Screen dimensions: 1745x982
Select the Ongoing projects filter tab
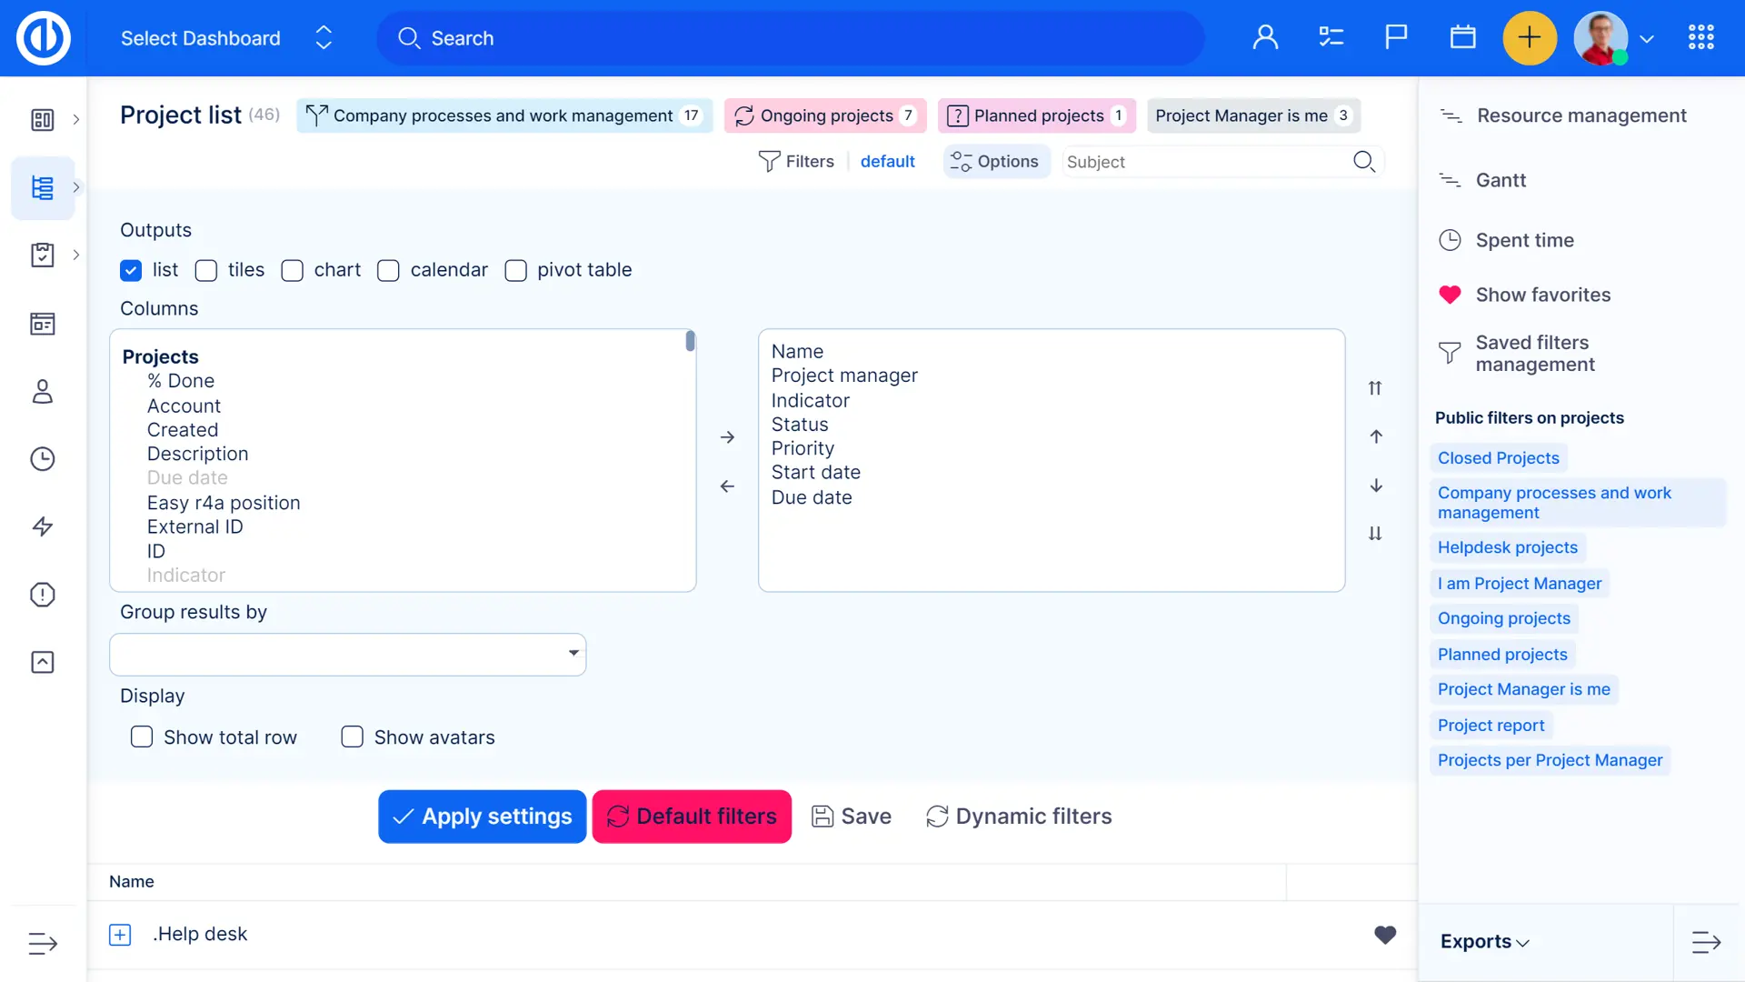click(825, 115)
